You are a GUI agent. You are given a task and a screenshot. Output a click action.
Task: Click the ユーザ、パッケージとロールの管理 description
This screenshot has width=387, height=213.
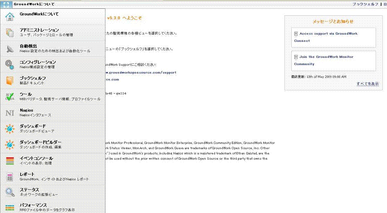click(46, 35)
